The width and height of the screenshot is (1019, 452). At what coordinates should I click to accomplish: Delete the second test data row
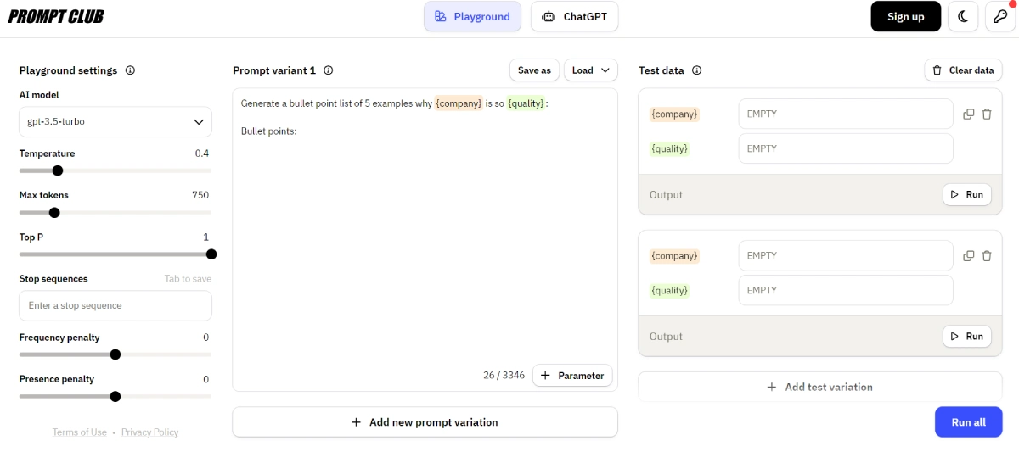(x=987, y=255)
